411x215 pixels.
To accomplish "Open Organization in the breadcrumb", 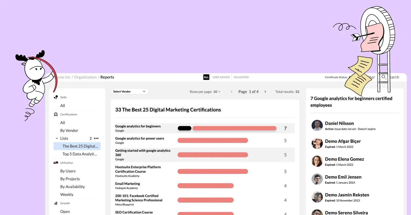I will [85, 77].
